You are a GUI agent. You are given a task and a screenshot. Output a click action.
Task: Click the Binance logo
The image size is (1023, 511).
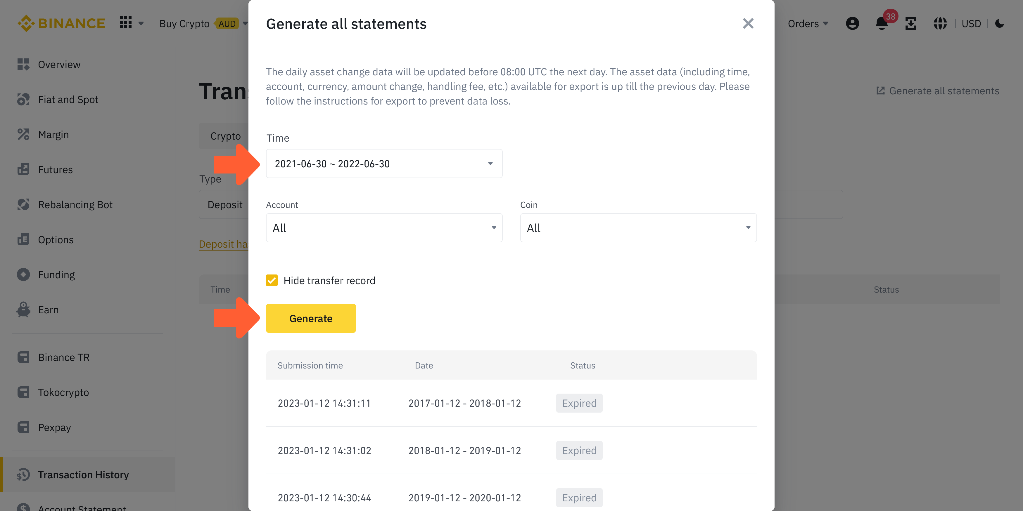tap(61, 23)
